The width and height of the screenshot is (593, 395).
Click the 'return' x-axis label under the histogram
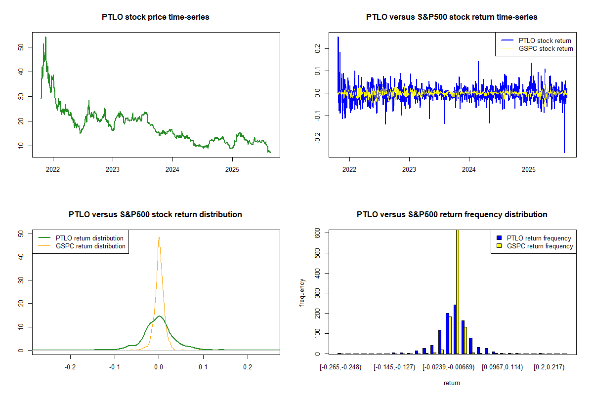coord(452,383)
